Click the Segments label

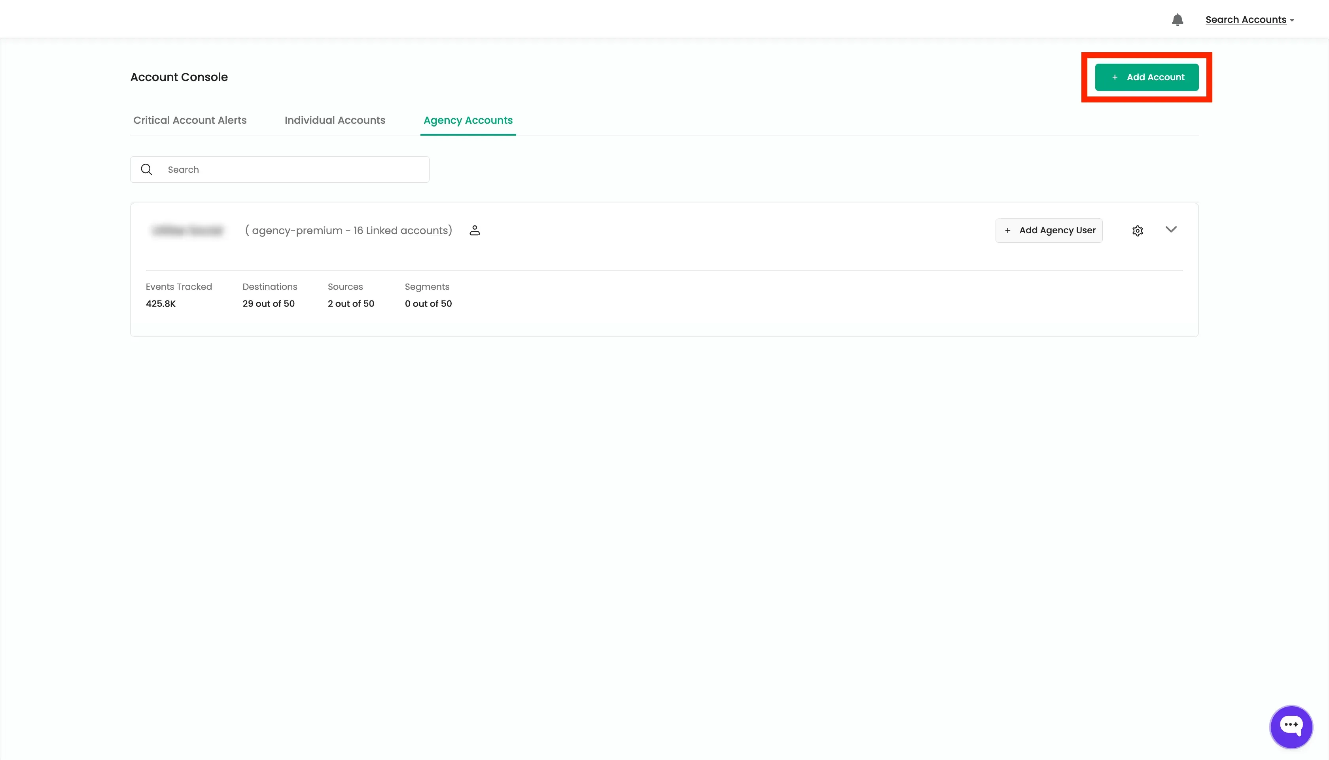click(x=427, y=287)
